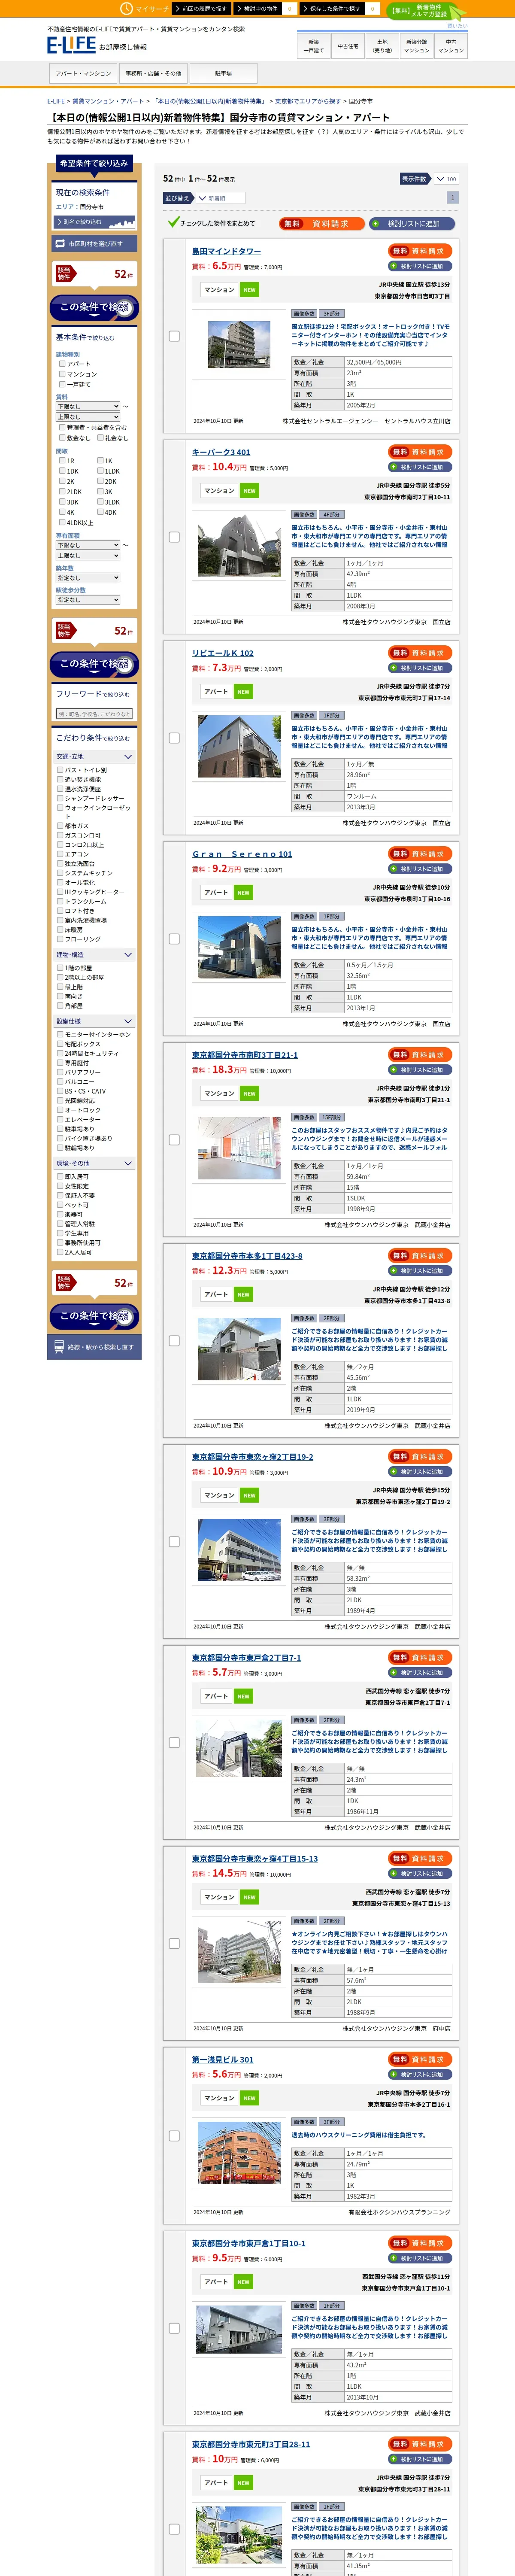The image size is (515, 2576).
Task: Check the マンション building type box
Action: [62, 374]
